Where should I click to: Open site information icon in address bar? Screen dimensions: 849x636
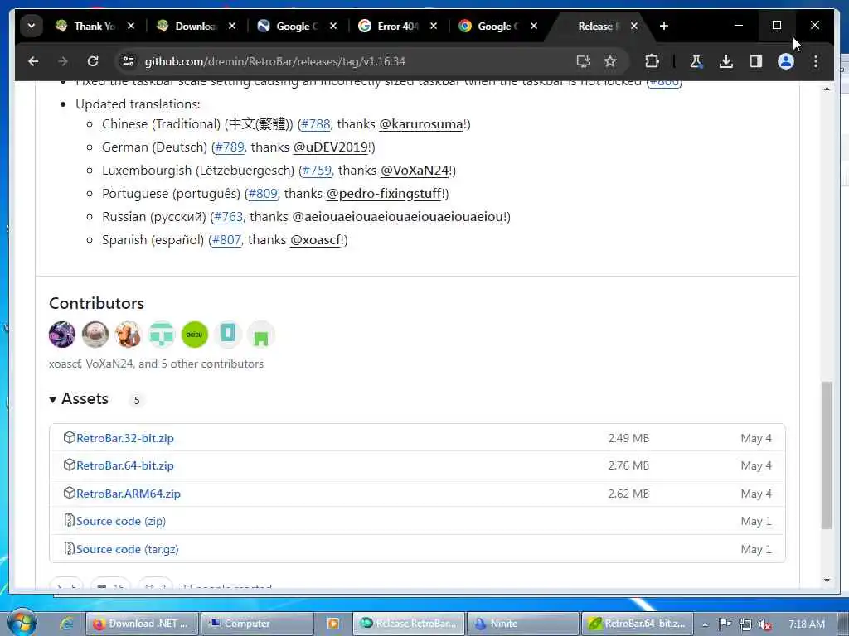(x=129, y=61)
